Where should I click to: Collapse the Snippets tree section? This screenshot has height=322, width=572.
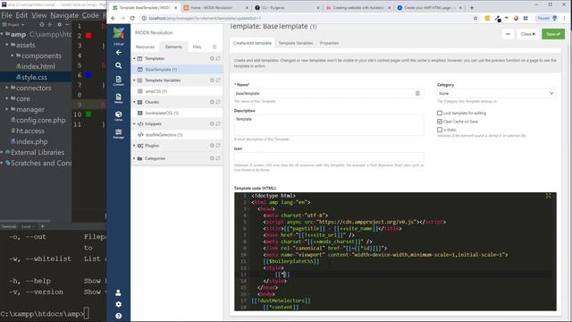click(134, 123)
